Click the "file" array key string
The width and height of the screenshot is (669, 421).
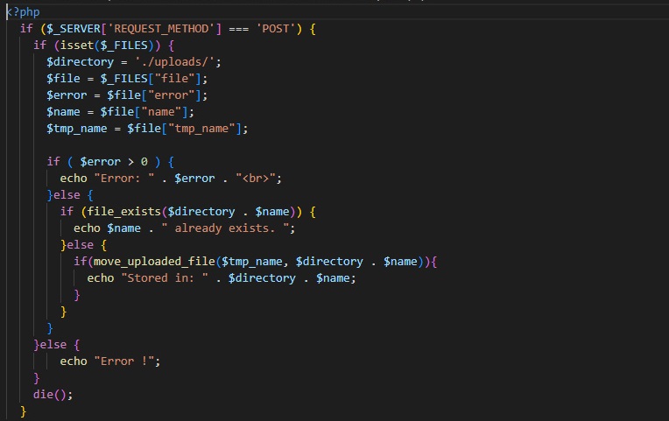174,79
